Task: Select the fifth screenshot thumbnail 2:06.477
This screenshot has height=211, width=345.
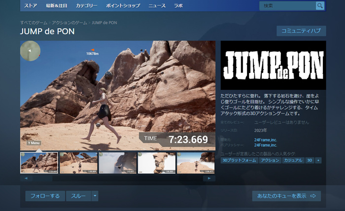Action: [196, 163]
